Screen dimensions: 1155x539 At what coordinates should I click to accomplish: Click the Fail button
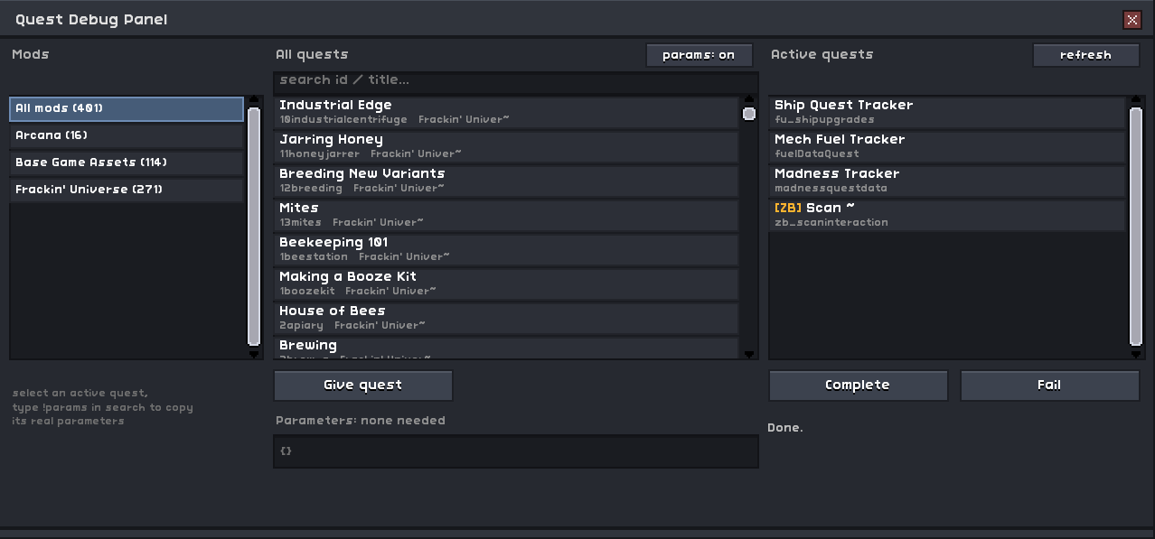click(x=1049, y=385)
